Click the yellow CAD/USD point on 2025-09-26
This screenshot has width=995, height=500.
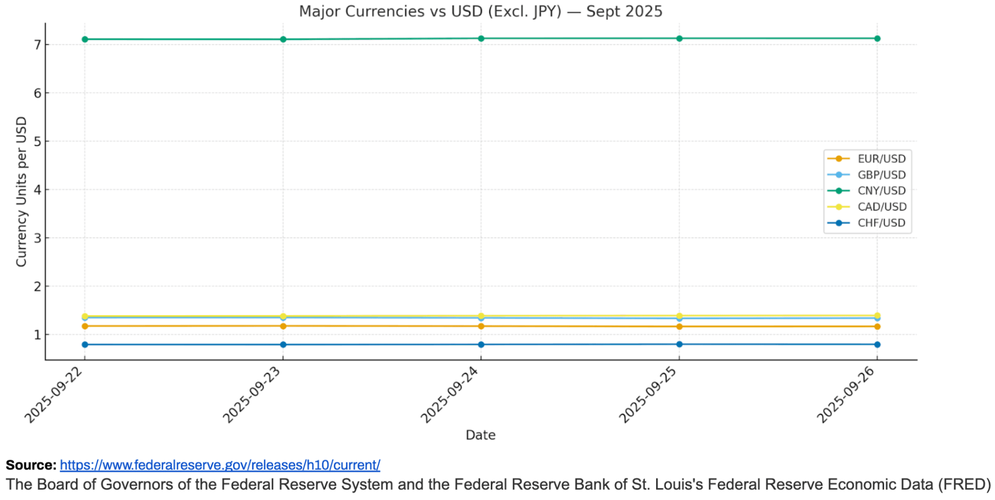[877, 315]
